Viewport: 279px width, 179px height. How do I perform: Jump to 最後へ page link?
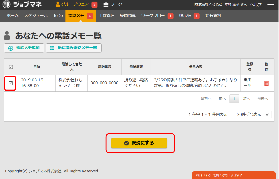(x=262, y=99)
